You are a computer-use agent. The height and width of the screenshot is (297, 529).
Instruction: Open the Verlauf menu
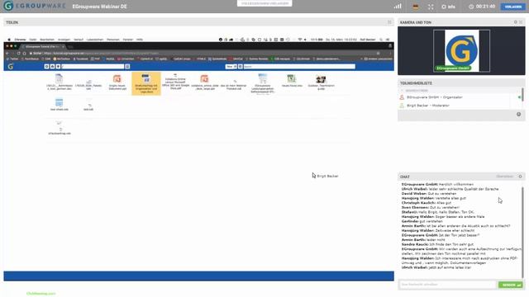click(x=79, y=40)
